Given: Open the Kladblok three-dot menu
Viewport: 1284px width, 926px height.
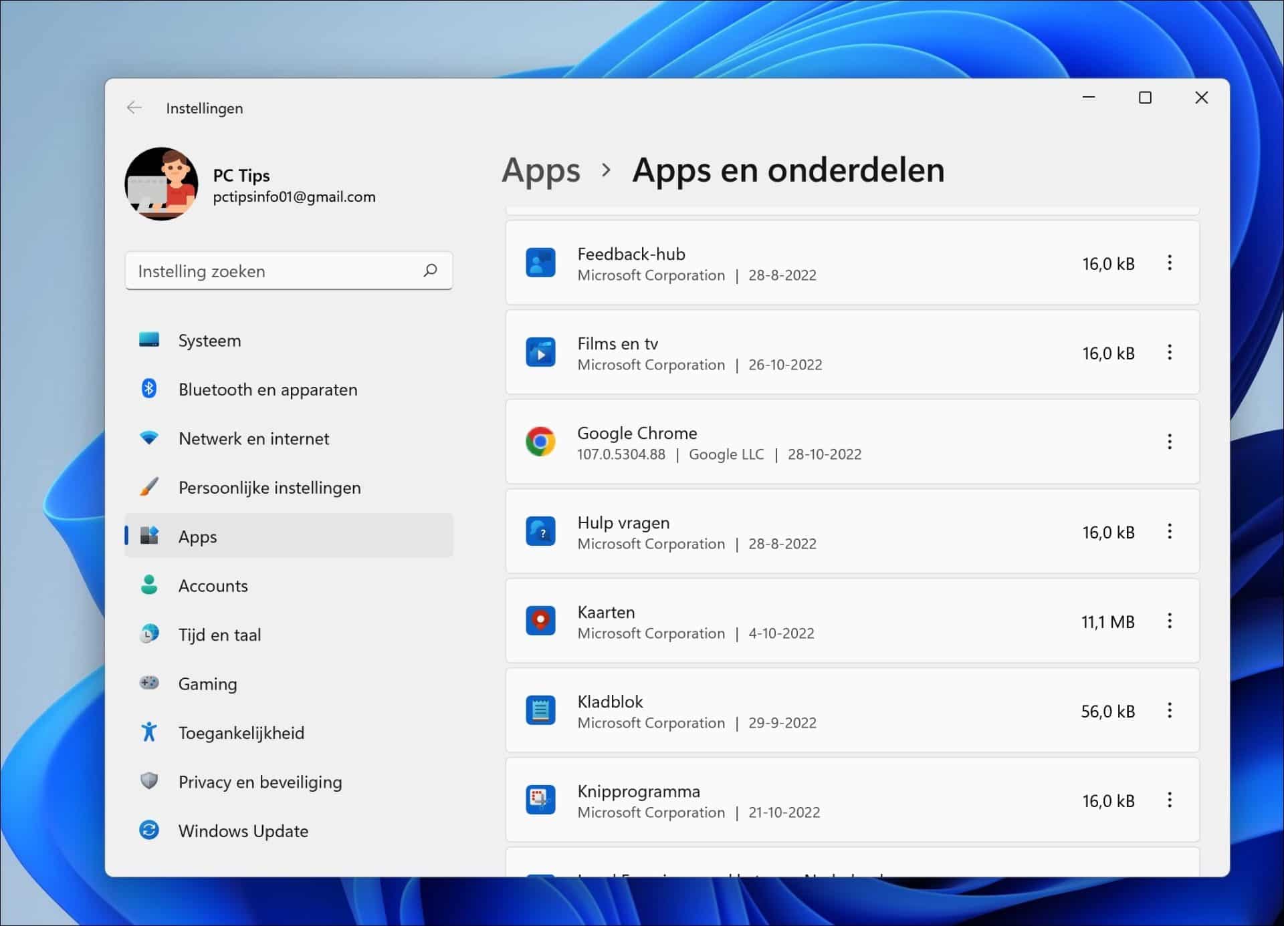Looking at the screenshot, I should 1170,711.
